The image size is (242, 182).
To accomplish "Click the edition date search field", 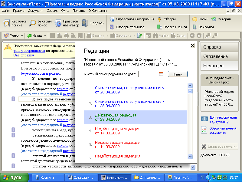I will pyautogui.click(x=147, y=74).
